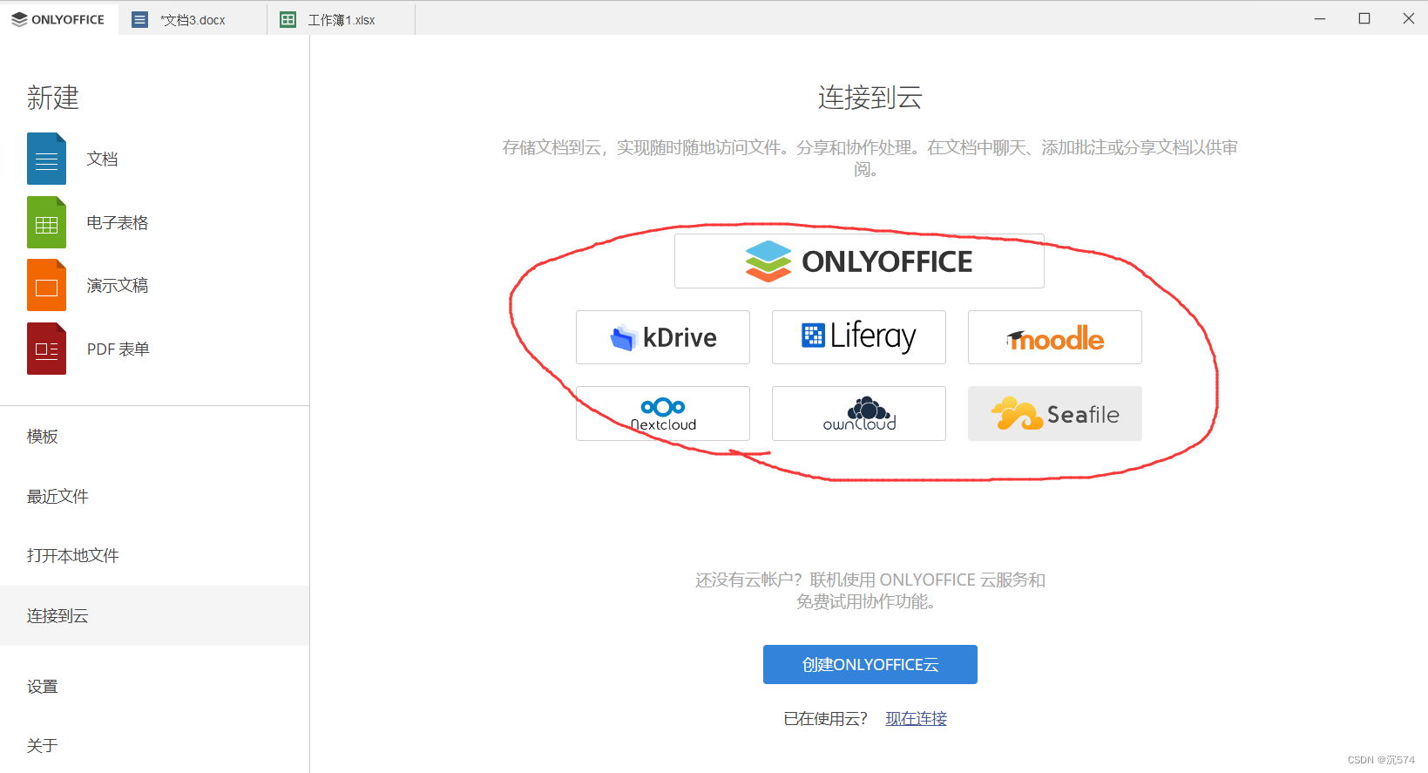Screen dimensions: 1428x773
Task: Connect to ONLYOFFICE cloud provider
Action: [859, 261]
